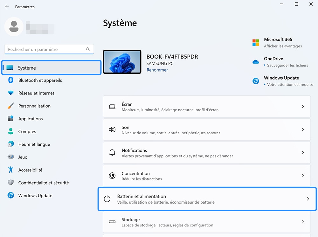Viewport: 318px width, 237px height.
Task: Click the Son speaker icon
Action: (112, 129)
